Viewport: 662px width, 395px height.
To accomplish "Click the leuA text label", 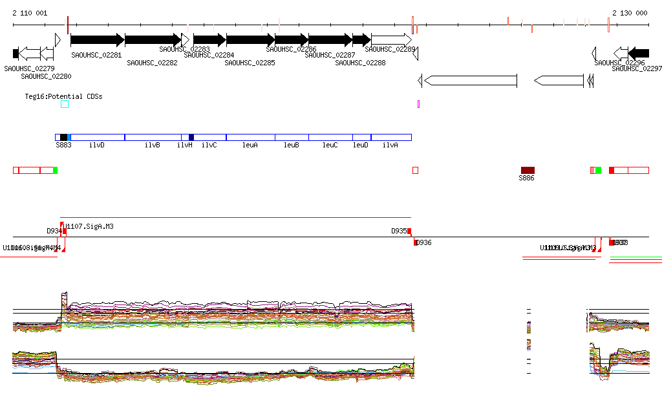I will coord(250,145).
